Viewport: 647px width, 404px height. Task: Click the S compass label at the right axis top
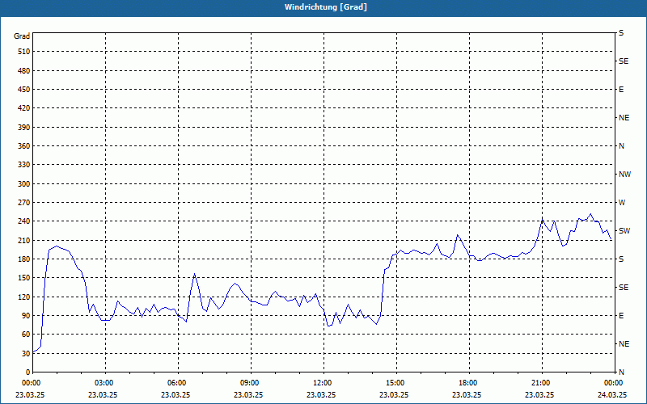[x=621, y=33]
